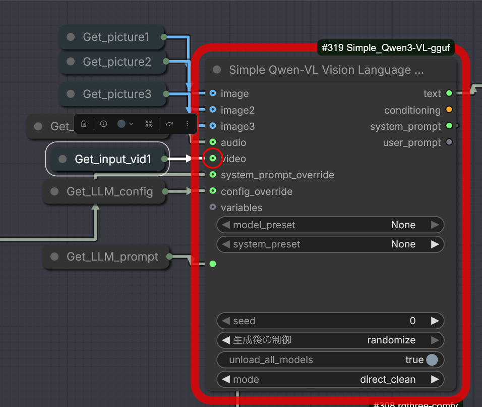Toggle collapse dot on Get_picture3 node
The height and width of the screenshot is (407, 482).
click(x=71, y=94)
